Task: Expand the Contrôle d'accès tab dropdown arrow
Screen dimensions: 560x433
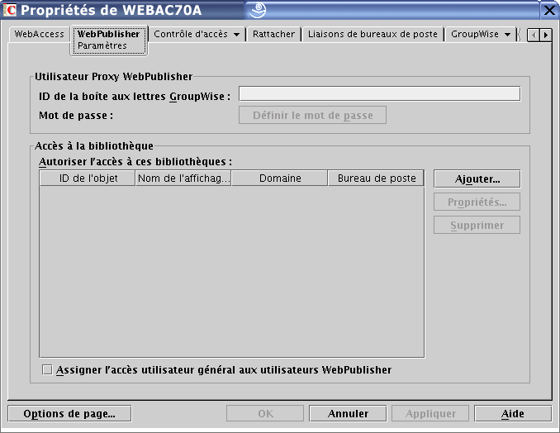Action: coord(236,35)
